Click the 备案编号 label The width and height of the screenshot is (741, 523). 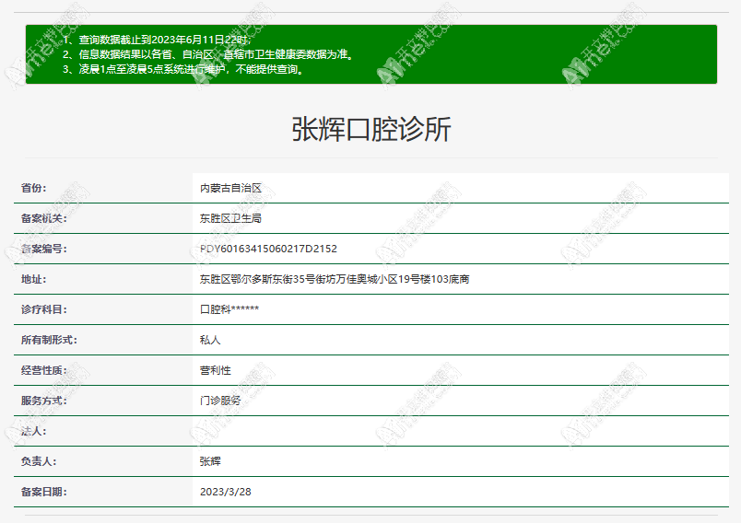pos(44,249)
